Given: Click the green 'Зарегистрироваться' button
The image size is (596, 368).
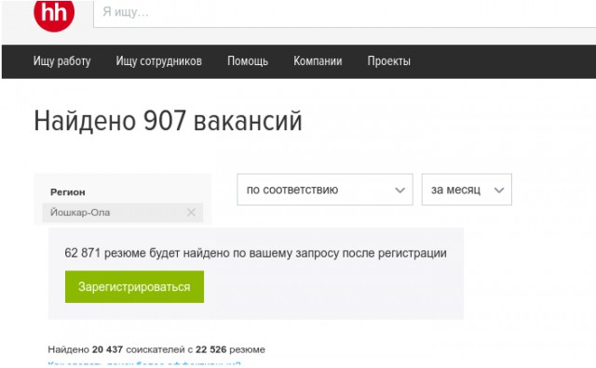Looking at the screenshot, I should point(134,287).
